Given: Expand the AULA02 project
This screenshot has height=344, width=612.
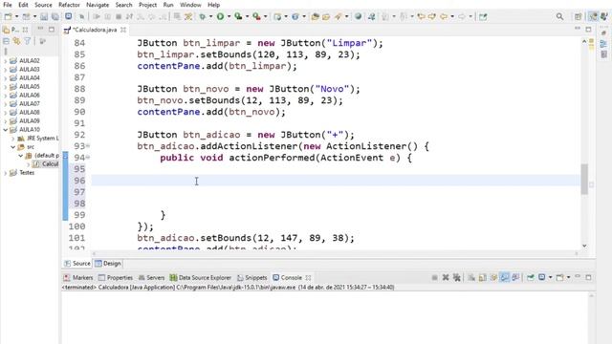Looking at the screenshot, I should click(x=6, y=61).
